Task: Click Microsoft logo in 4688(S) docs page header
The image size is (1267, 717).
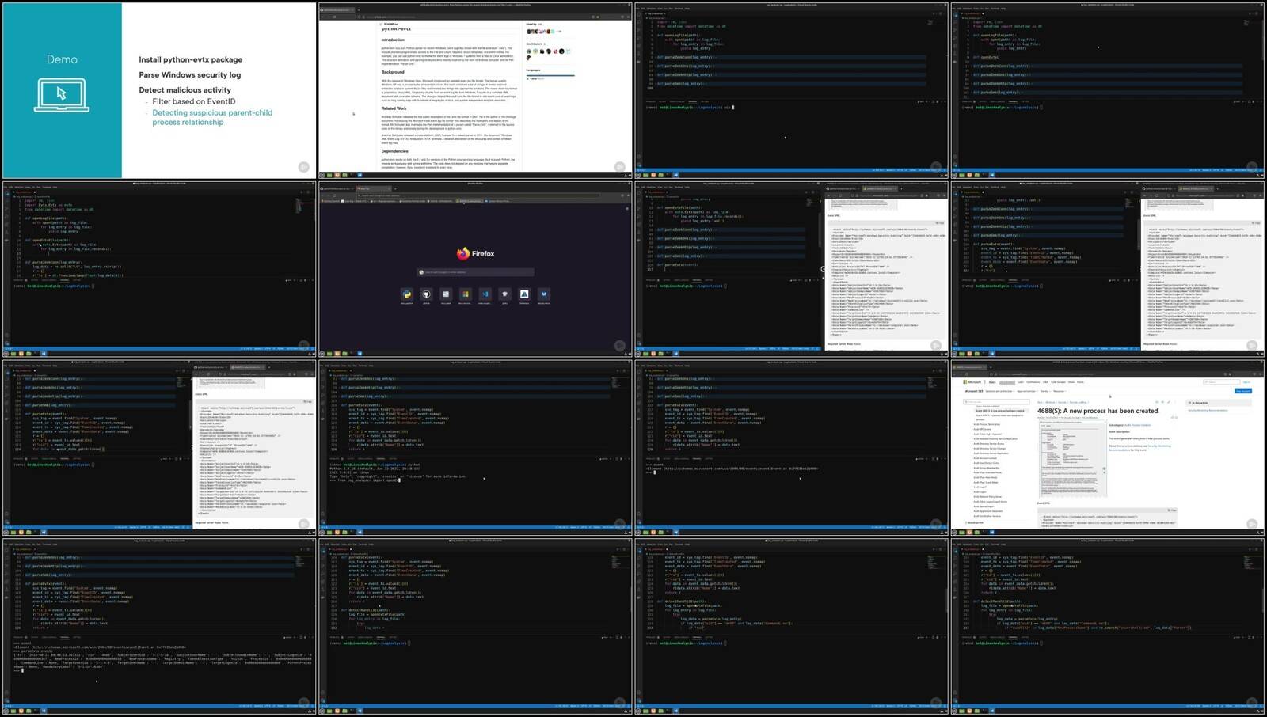Action: tap(972, 382)
